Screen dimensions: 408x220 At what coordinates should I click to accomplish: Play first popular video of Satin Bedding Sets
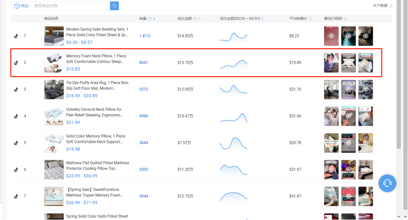331,36
